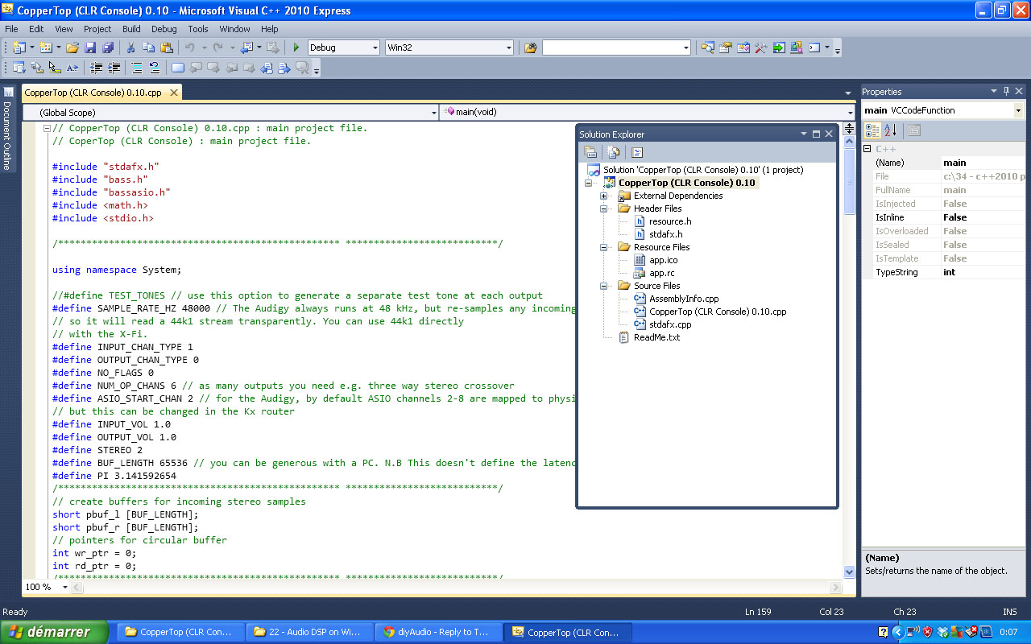Click the Copy icon in toolbar
This screenshot has width=1031, height=644.
(x=149, y=47)
